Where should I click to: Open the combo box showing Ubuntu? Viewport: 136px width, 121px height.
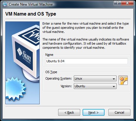(x=95, y=86)
